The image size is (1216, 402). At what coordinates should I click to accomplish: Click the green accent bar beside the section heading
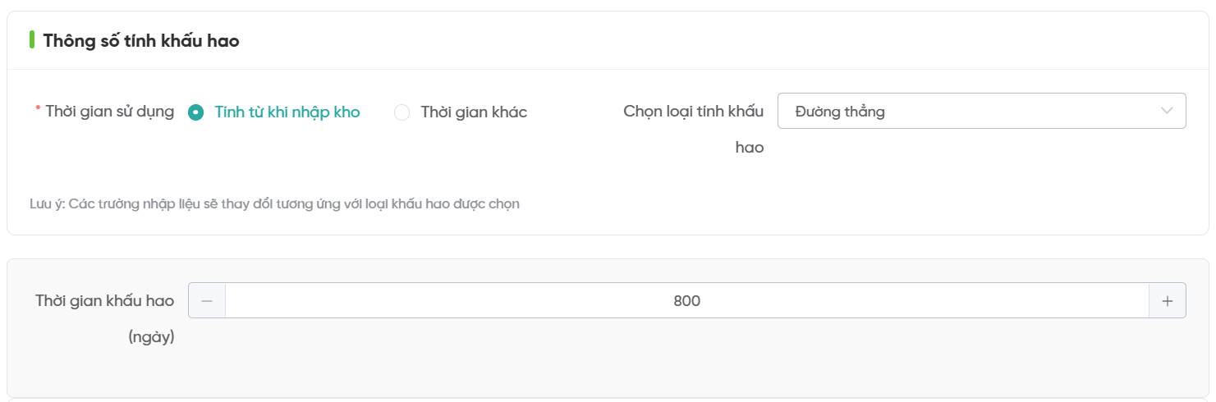[x=32, y=40]
